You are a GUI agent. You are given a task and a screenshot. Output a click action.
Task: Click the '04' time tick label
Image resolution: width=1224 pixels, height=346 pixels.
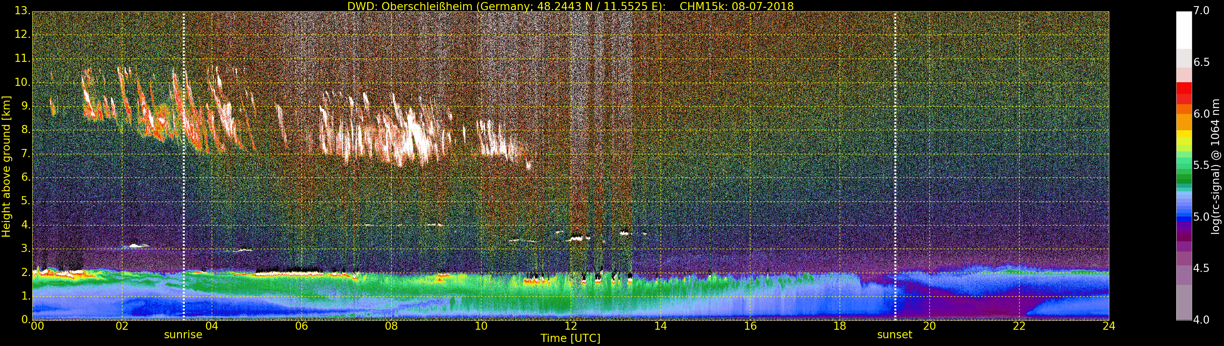(x=212, y=326)
